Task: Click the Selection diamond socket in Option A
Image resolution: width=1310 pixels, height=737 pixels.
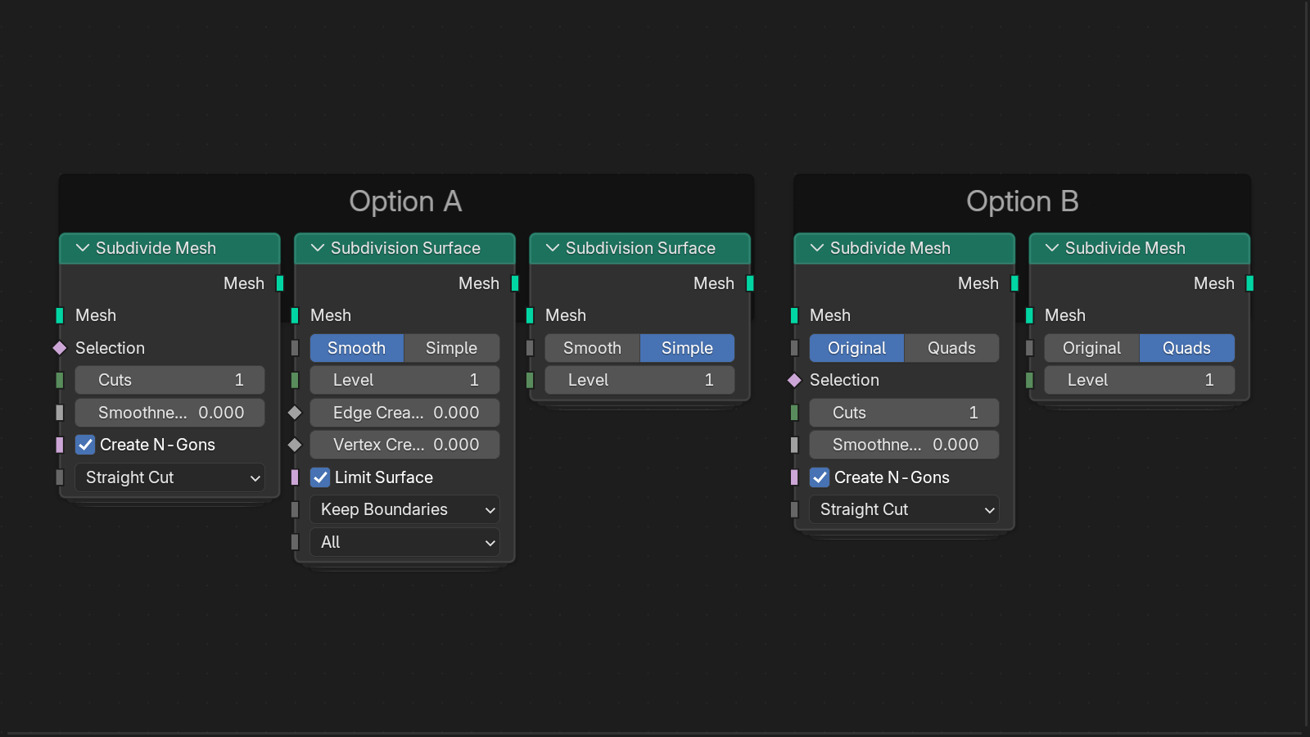Action: pyautogui.click(x=60, y=348)
